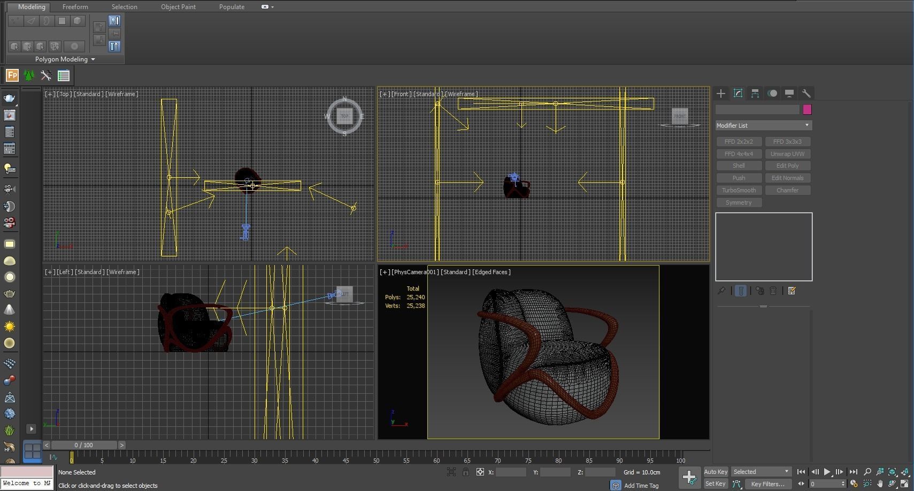Open the Create command panel tab
Viewport: 914px width, 491px height.
[x=721, y=93]
